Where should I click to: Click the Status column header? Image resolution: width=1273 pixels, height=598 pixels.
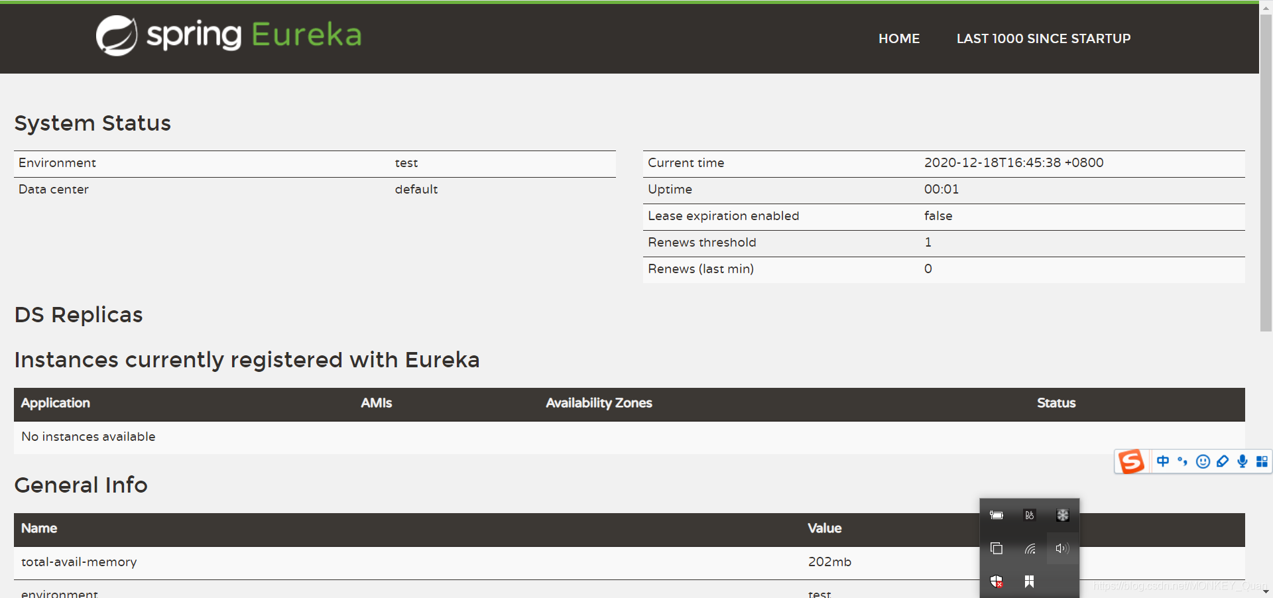pyautogui.click(x=1056, y=403)
